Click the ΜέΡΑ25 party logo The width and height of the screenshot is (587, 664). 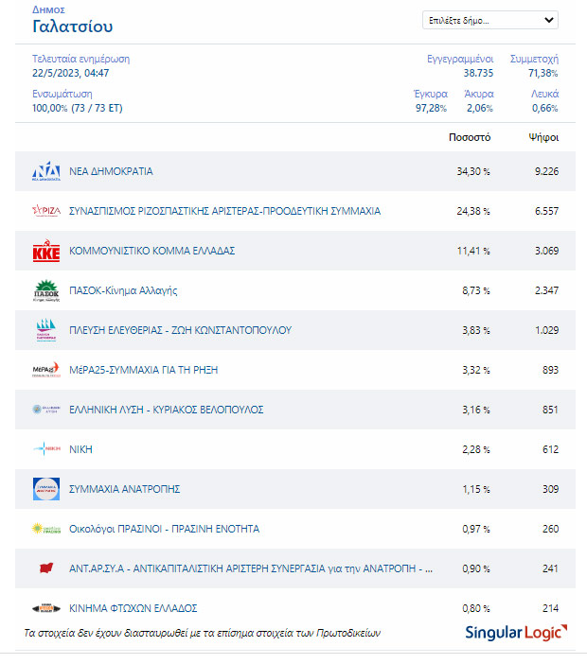46,370
